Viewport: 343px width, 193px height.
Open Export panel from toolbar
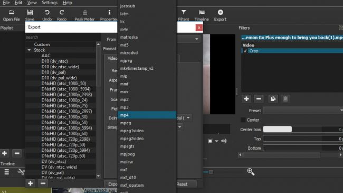pos(220,15)
